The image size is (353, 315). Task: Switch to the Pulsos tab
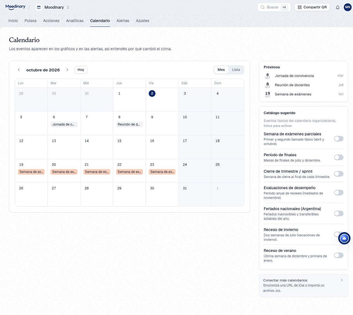[x=30, y=21]
